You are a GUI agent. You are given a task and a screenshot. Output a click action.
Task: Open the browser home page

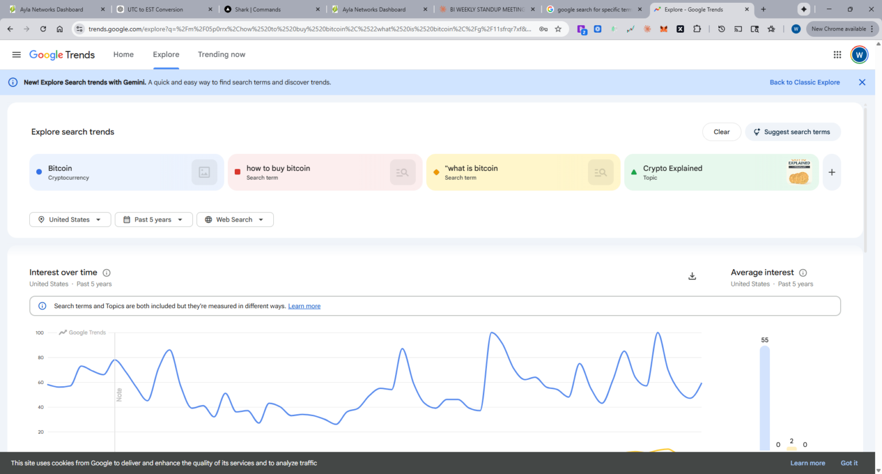[60, 29]
